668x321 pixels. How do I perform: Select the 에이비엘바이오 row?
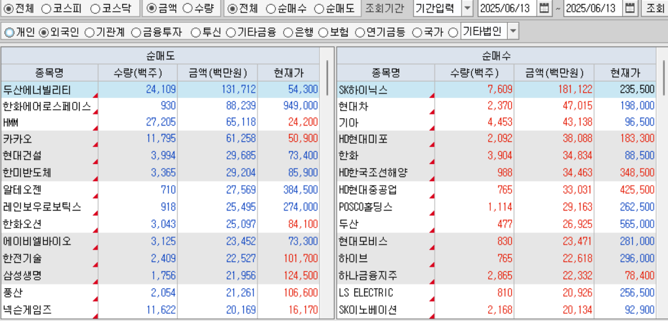coord(160,241)
